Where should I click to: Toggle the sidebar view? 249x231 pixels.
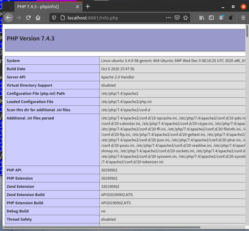click(x=211, y=18)
